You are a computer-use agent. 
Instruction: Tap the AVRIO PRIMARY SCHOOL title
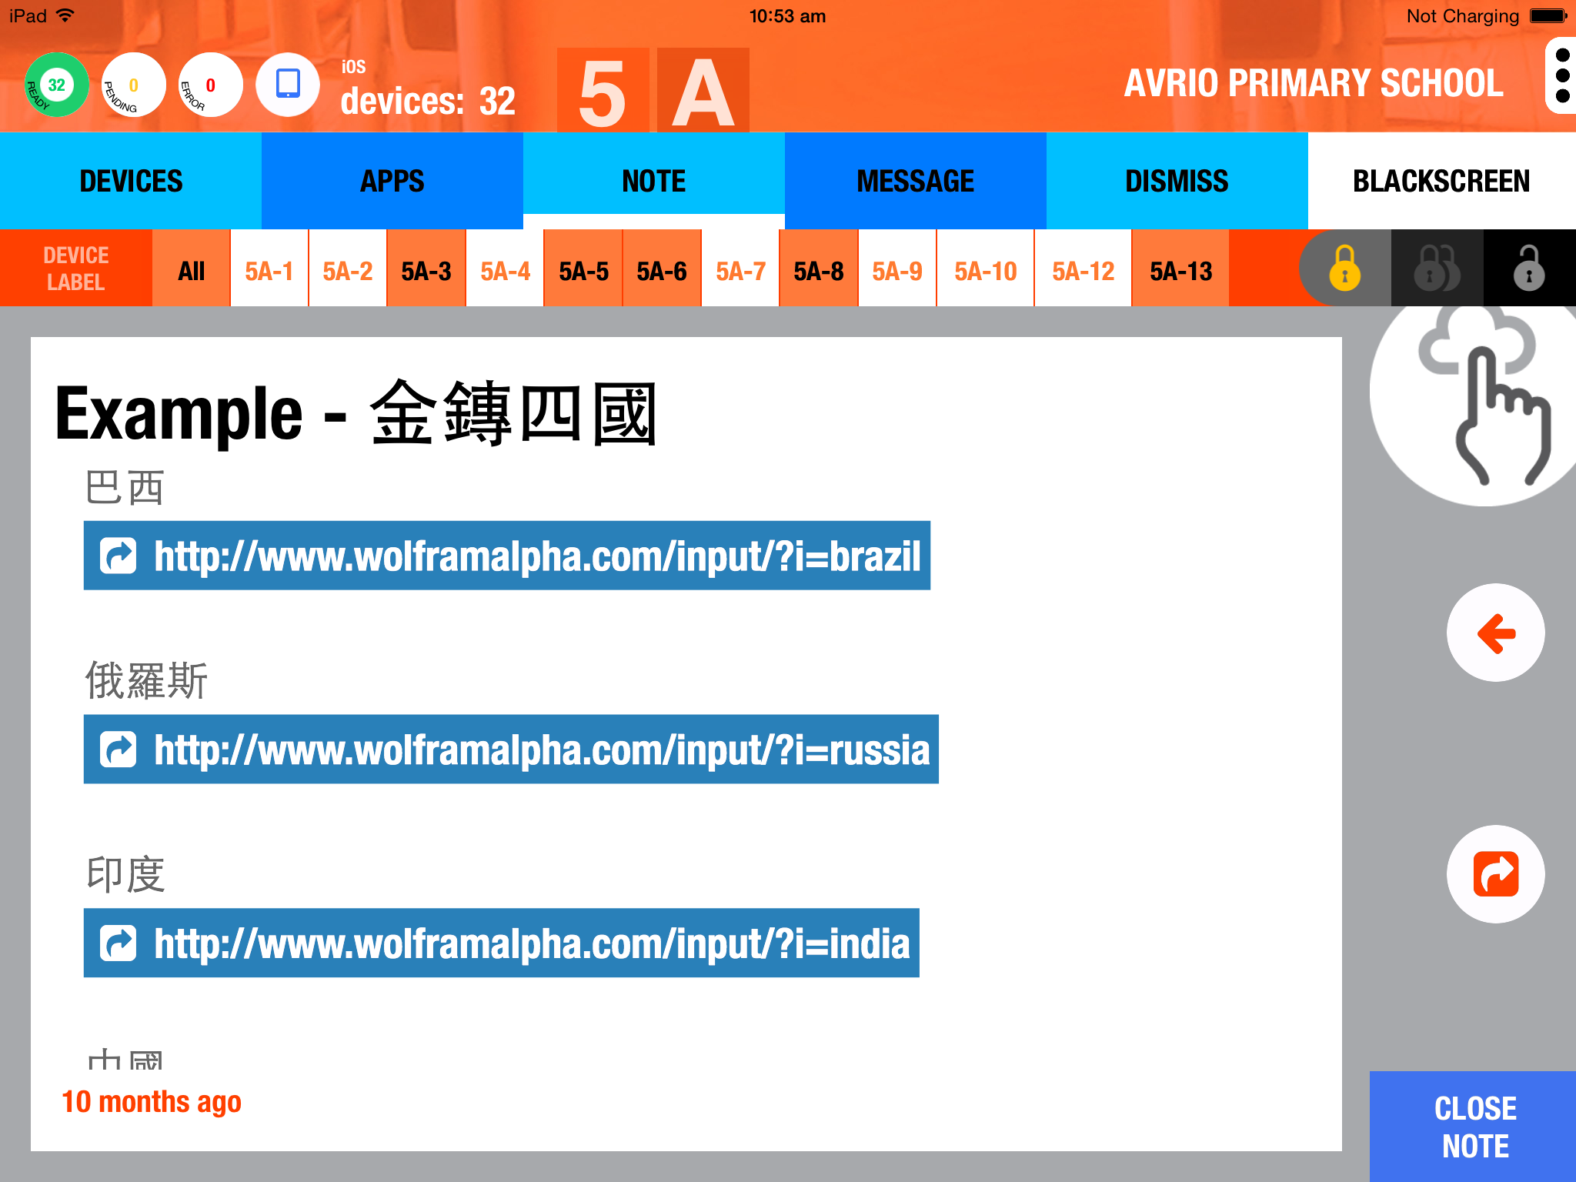point(1314,83)
